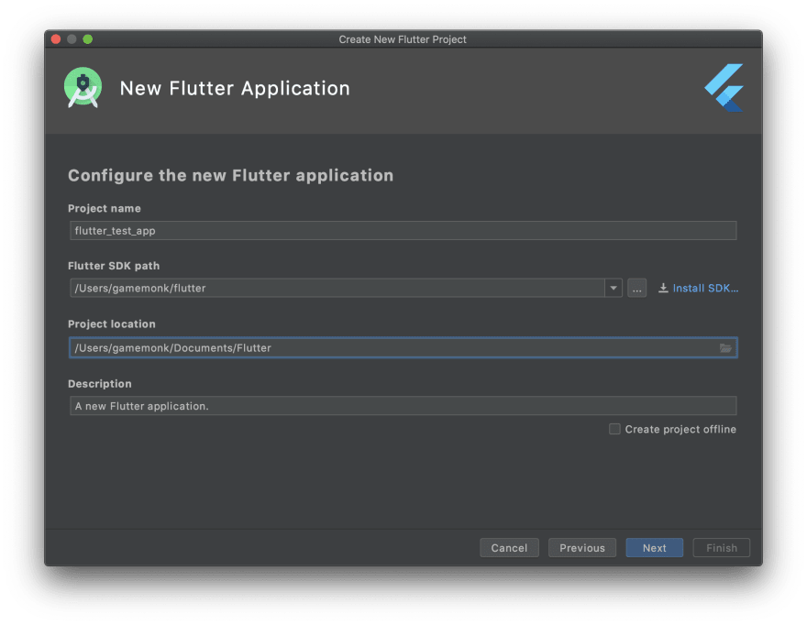Click the download icon beside Install SDK
807x625 pixels.
coord(663,288)
